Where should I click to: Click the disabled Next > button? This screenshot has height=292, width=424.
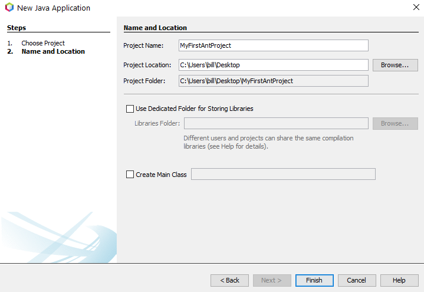click(272, 280)
